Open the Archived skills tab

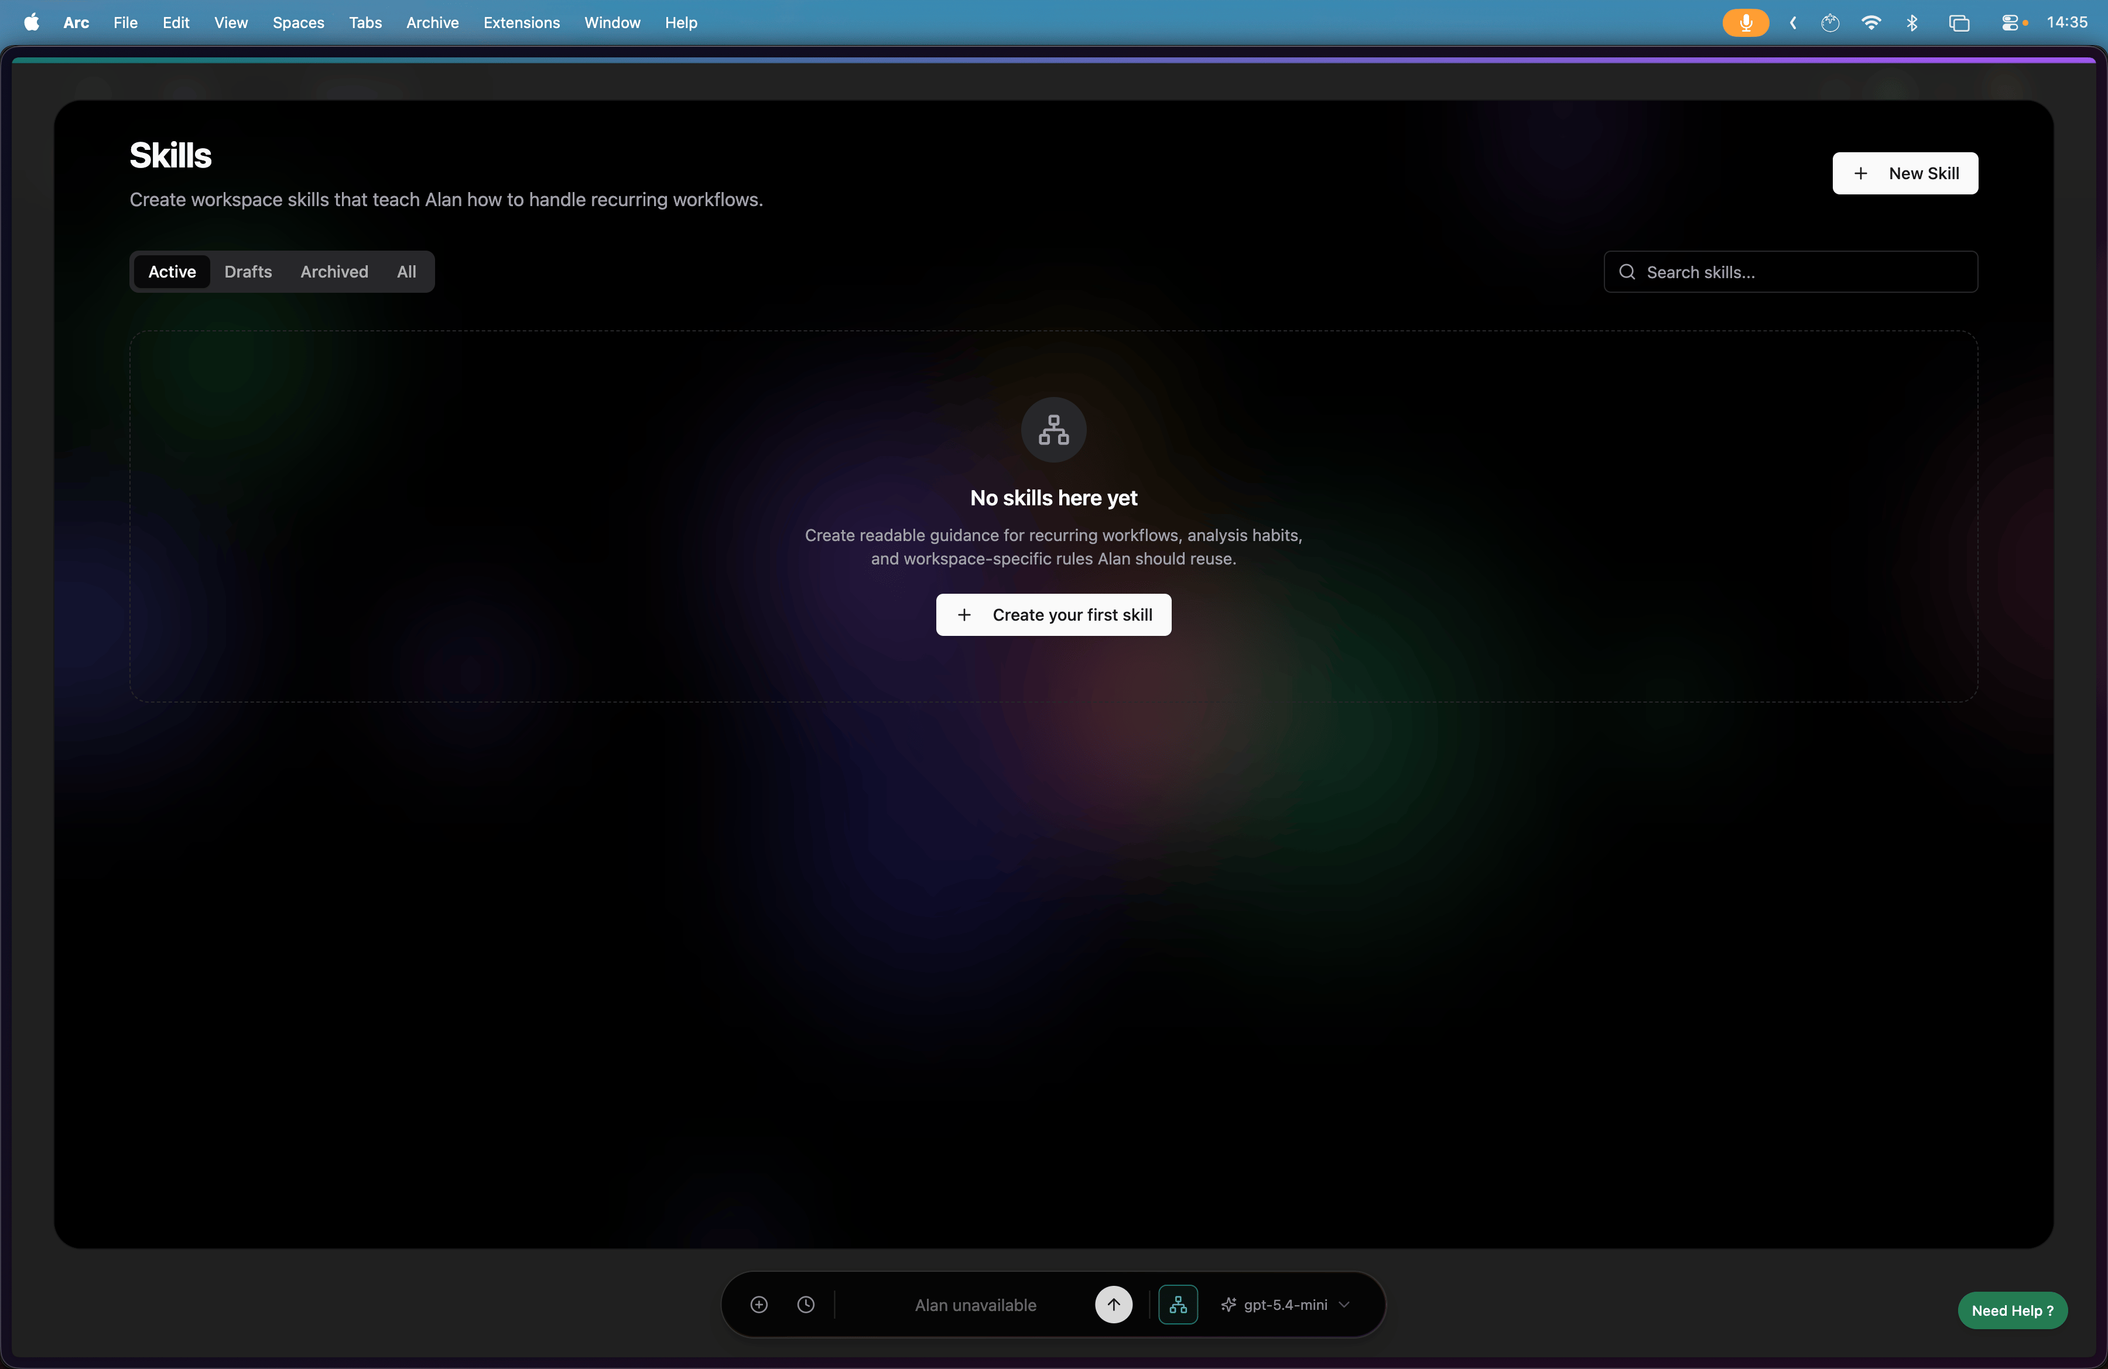[x=334, y=272]
